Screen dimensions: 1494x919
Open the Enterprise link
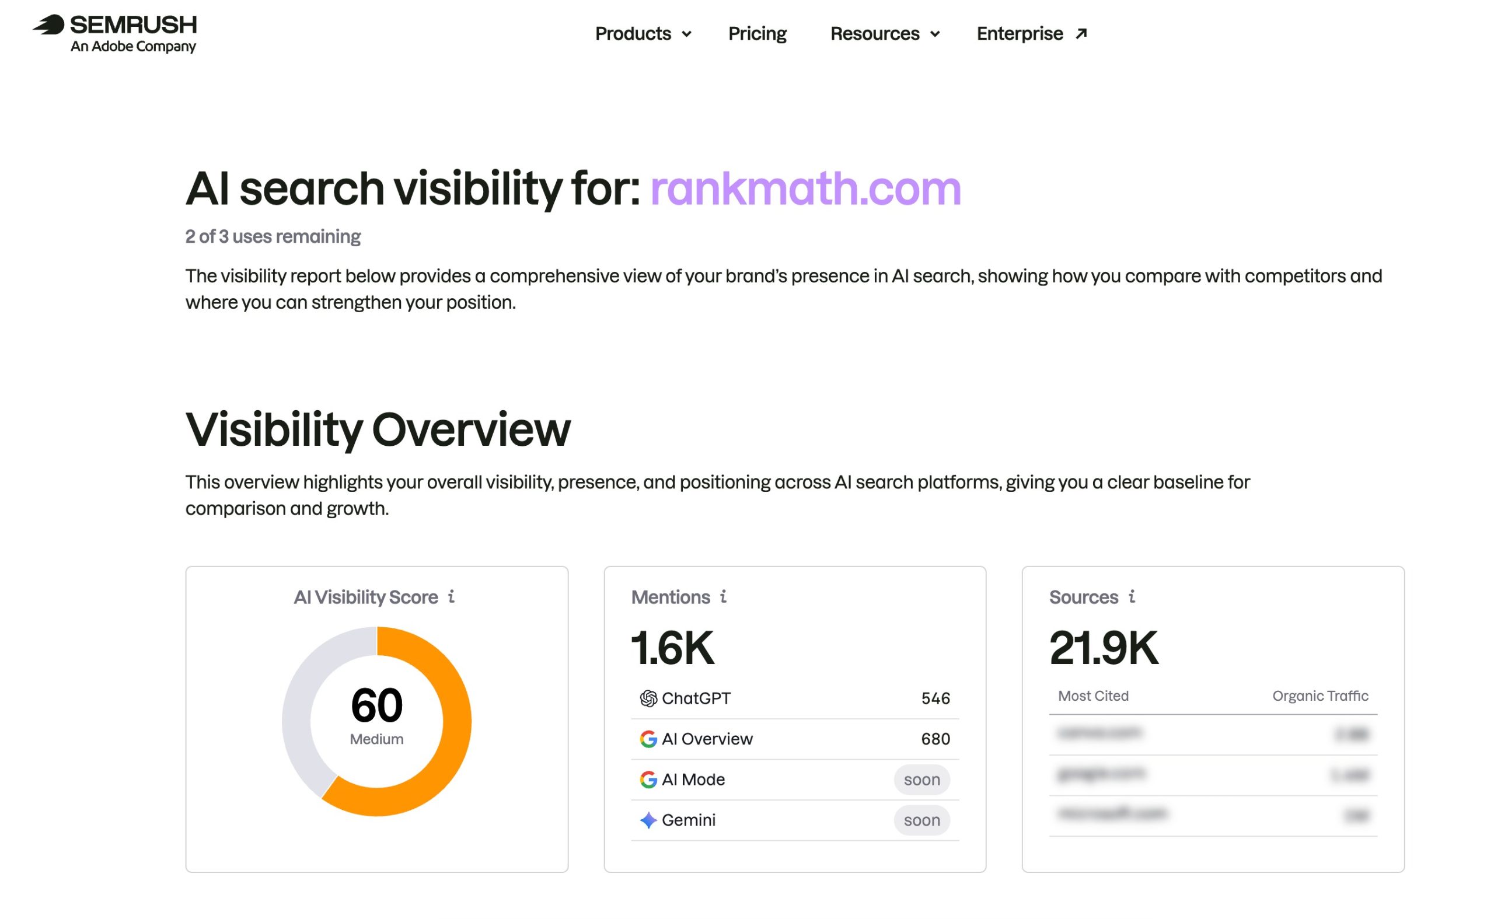(x=1031, y=33)
